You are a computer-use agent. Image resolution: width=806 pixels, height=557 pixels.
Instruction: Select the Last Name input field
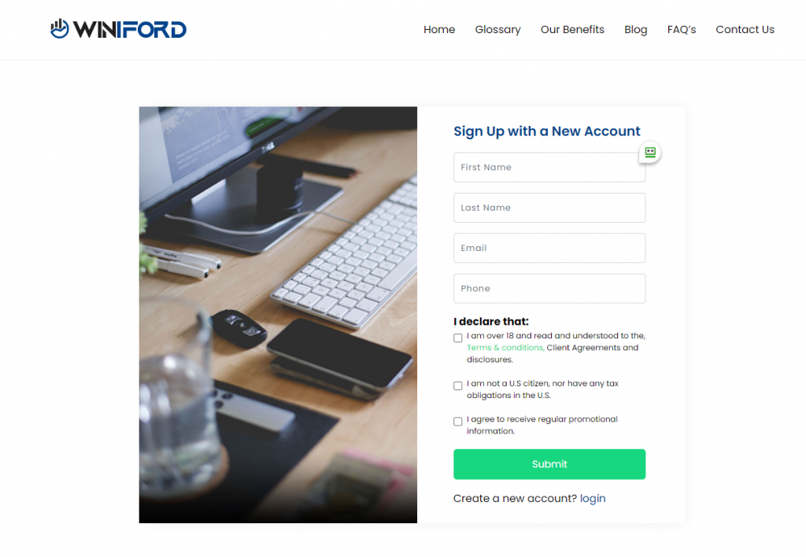tap(549, 208)
